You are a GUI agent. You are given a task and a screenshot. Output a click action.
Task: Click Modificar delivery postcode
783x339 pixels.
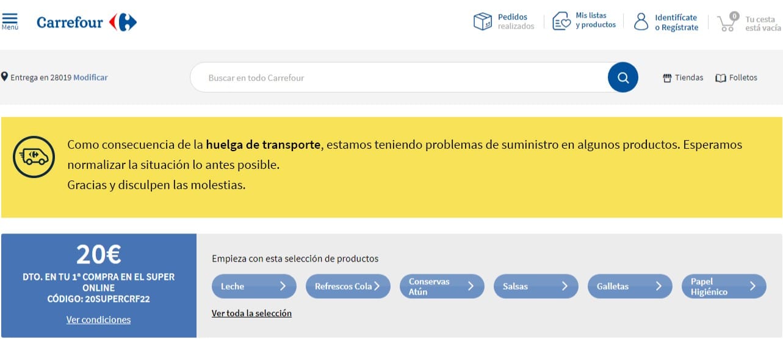90,77
